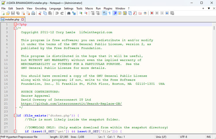This screenshot has width=216, height=139.
Task: Click the INS insert mode indicator
Action: coord(209,137)
